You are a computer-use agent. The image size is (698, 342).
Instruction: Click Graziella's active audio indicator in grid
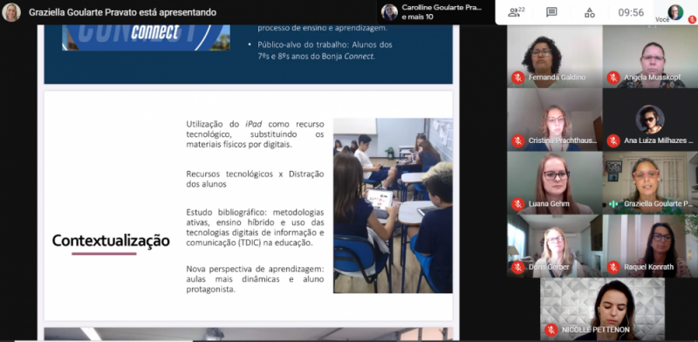click(x=613, y=204)
